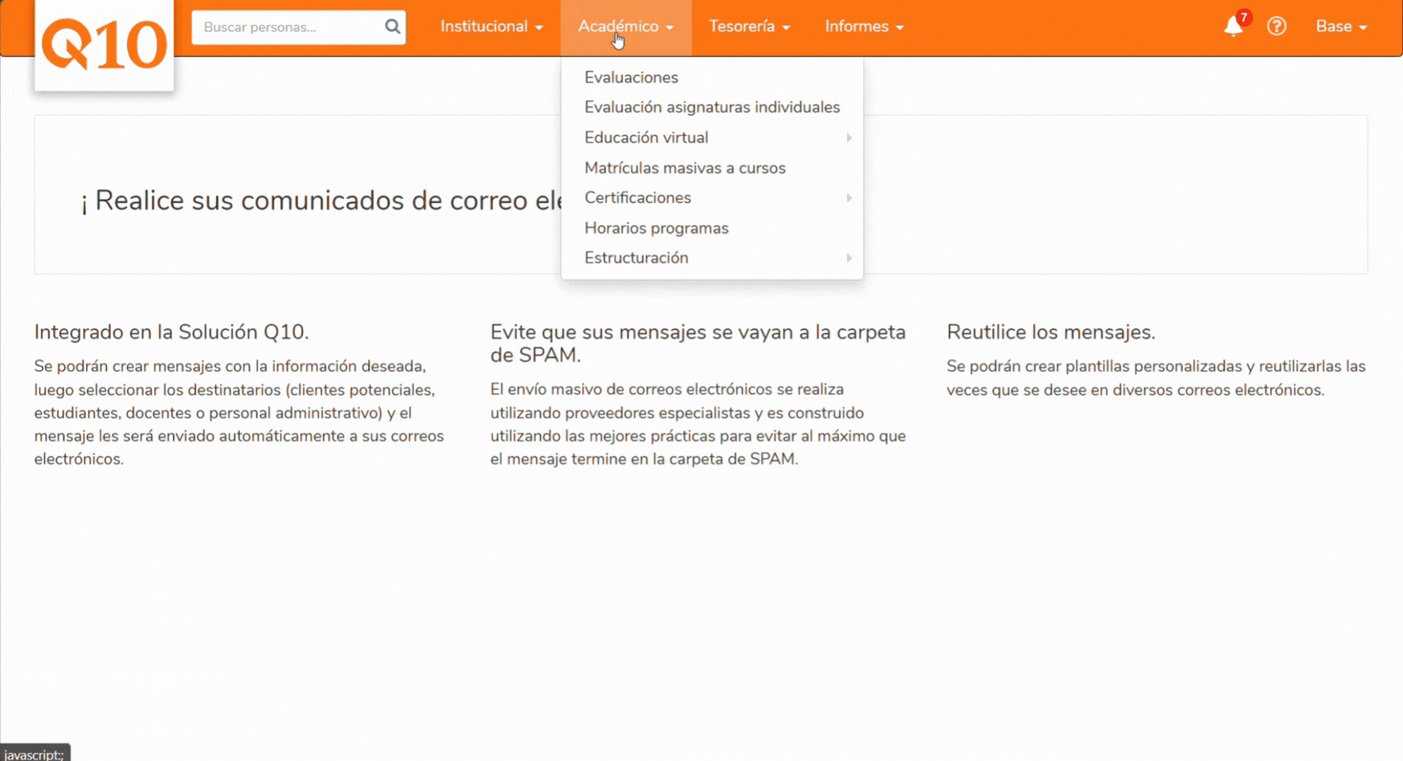Open the Tesorería dropdown menu
Viewport: 1403px width, 761px height.
tap(749, 27)
